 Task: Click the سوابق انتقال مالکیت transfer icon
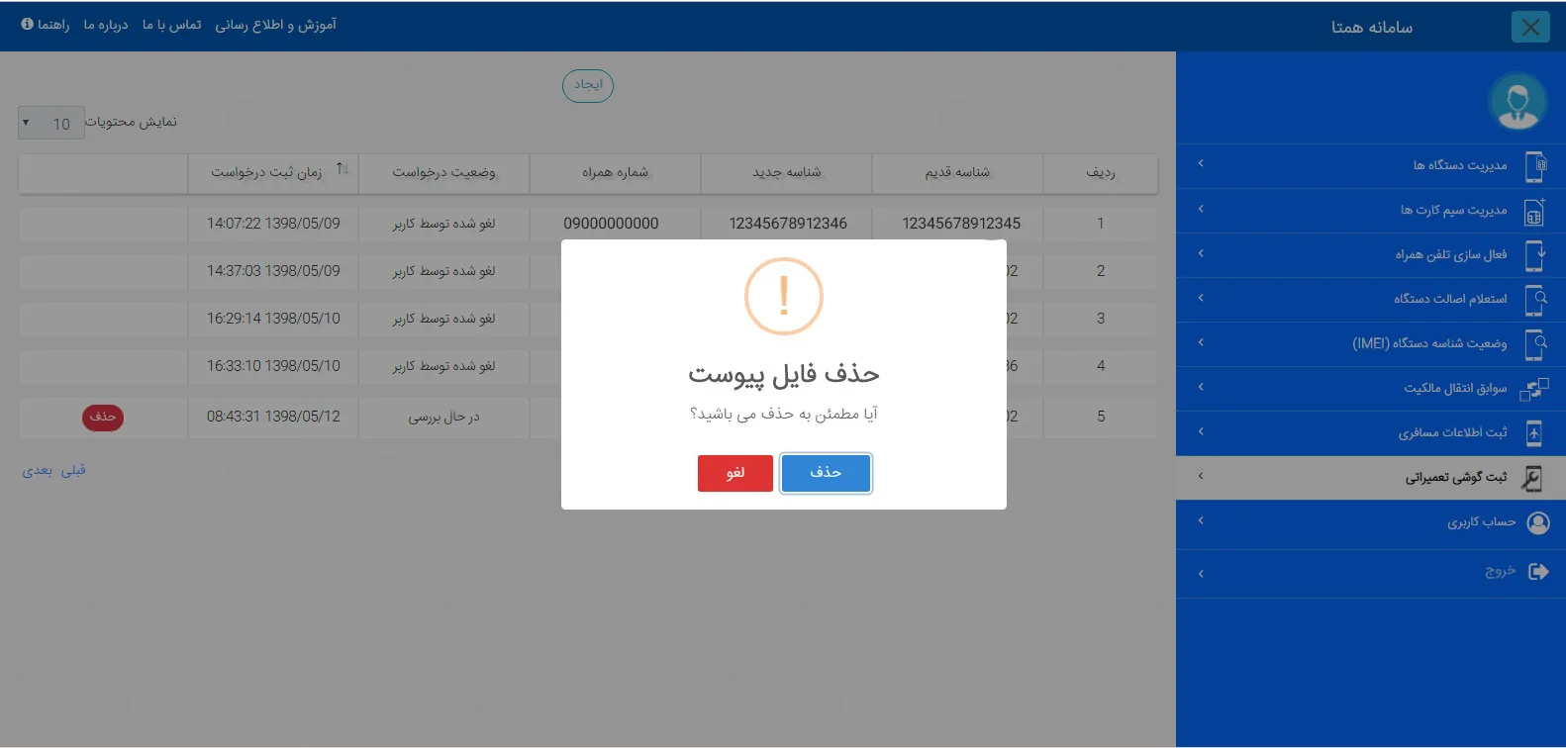tap(1534, 389)
